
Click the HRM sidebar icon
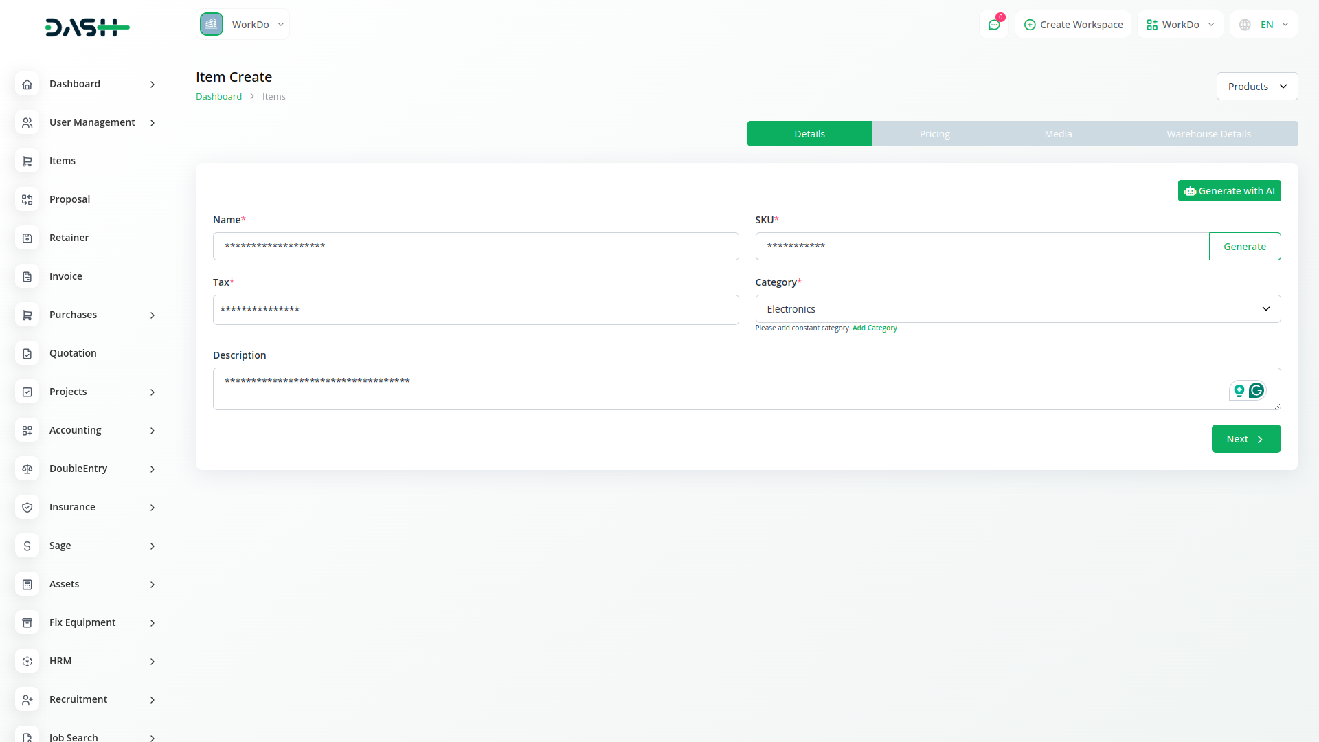coord(27,661)
